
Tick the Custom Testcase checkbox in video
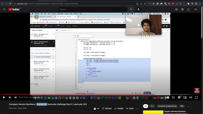click(x=75, y=93)
